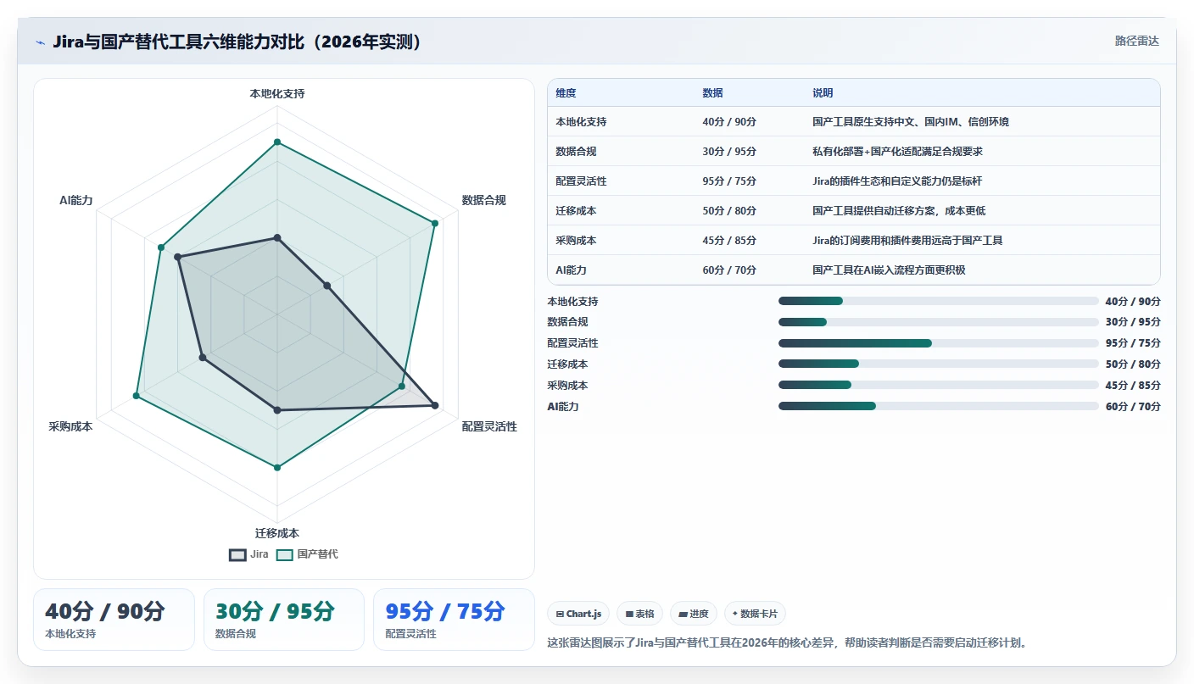Click the description '国产工具提供自动迁移方案，成本更低'
The height and width of the screenshot is (684, 1194).
[899, 211]
